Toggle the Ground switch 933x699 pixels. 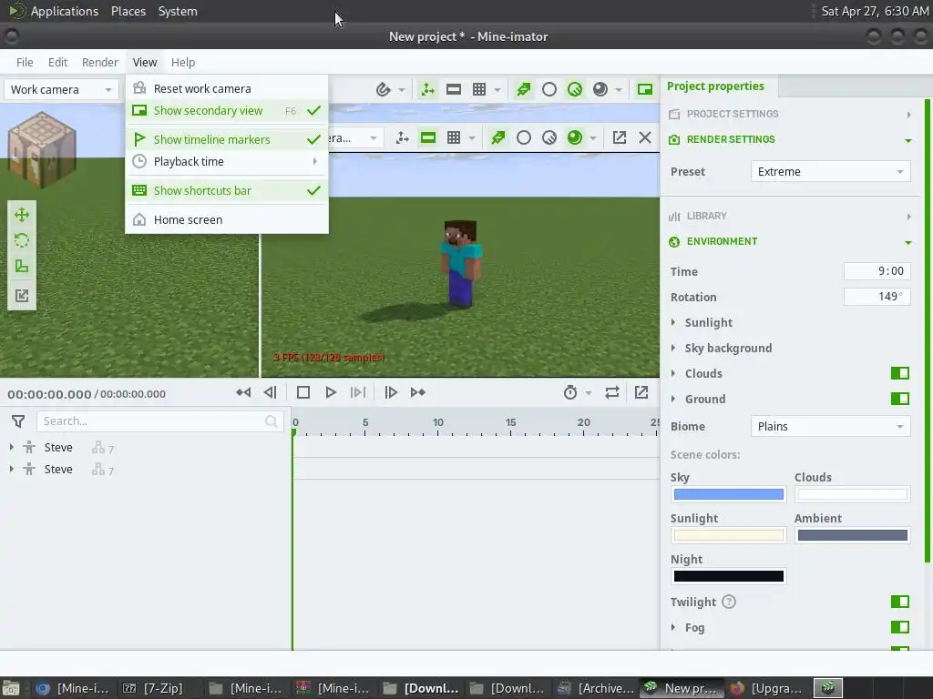pyautogui.click(x=899, y=399)
